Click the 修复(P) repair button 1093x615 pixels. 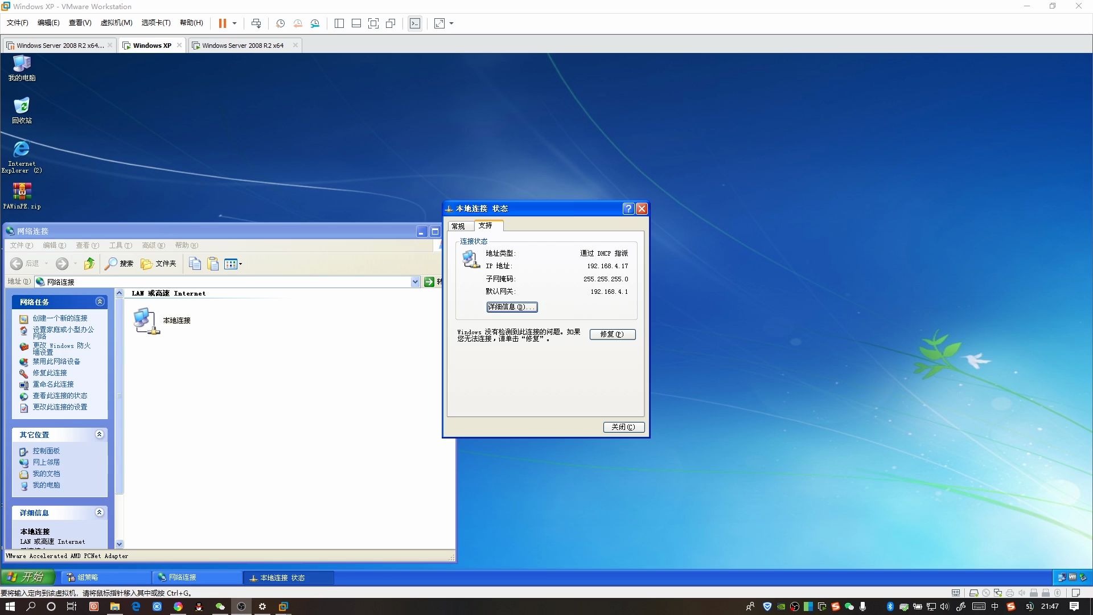point(613,334)
